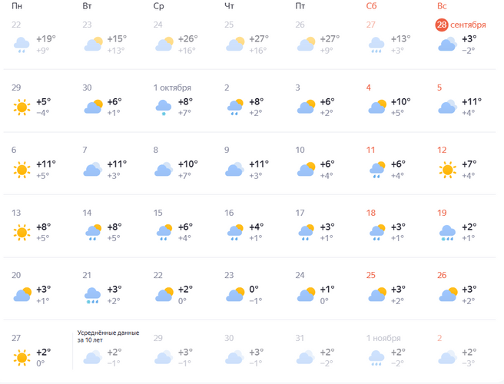Click the sun icon for Monday 6
The image size is (504, 384).
coord(22,170)
